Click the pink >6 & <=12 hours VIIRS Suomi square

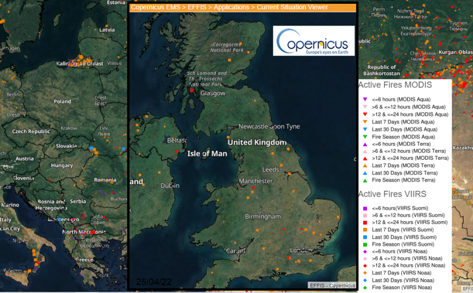(365, 215)
